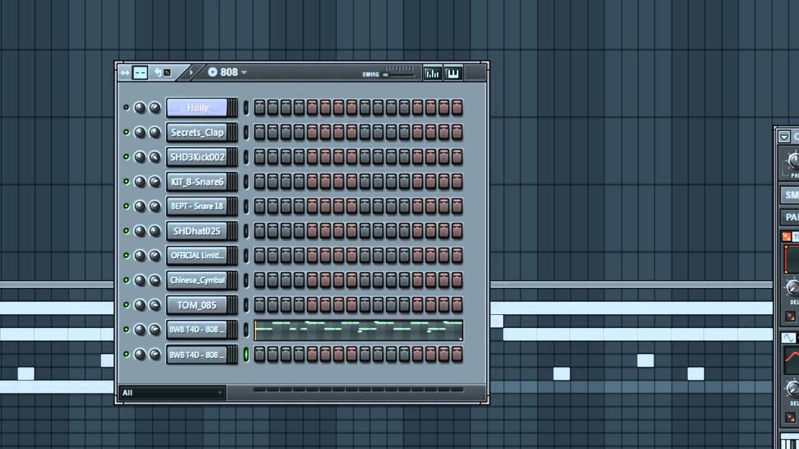
Task: Activate first step of SHDhat025 channel
Action: pos(260,231)
